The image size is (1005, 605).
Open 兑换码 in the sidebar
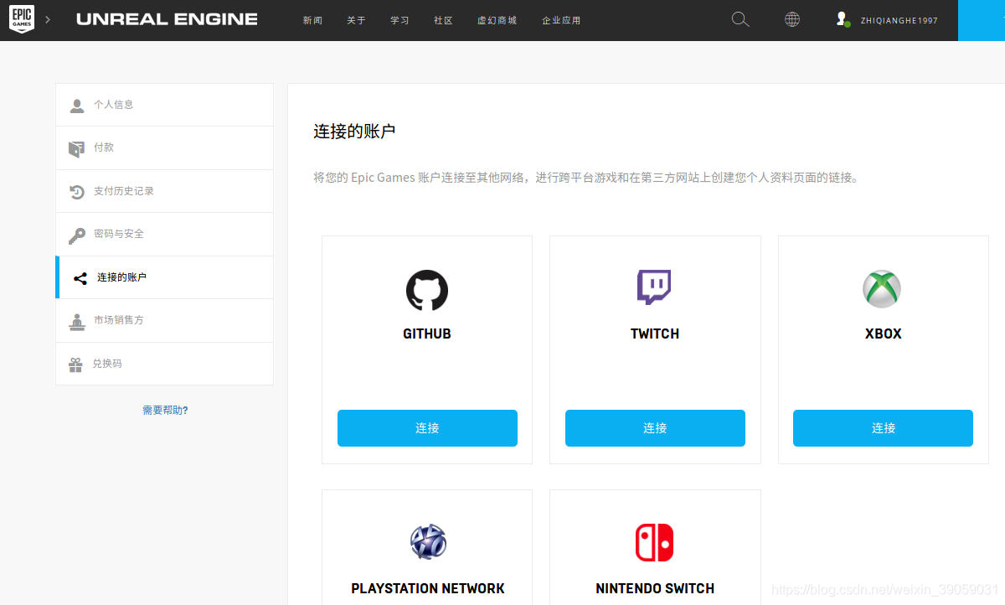[x=164, y=364]
